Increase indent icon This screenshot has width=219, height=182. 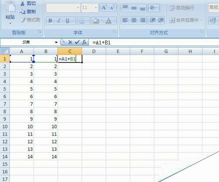coord(161,20)
